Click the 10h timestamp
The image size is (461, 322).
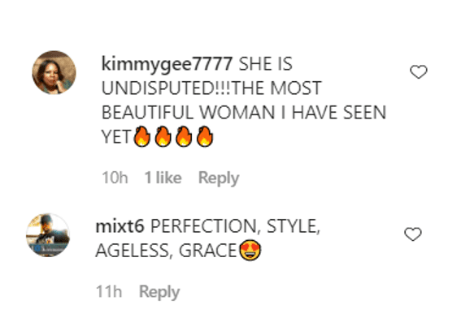coord(115,178)
